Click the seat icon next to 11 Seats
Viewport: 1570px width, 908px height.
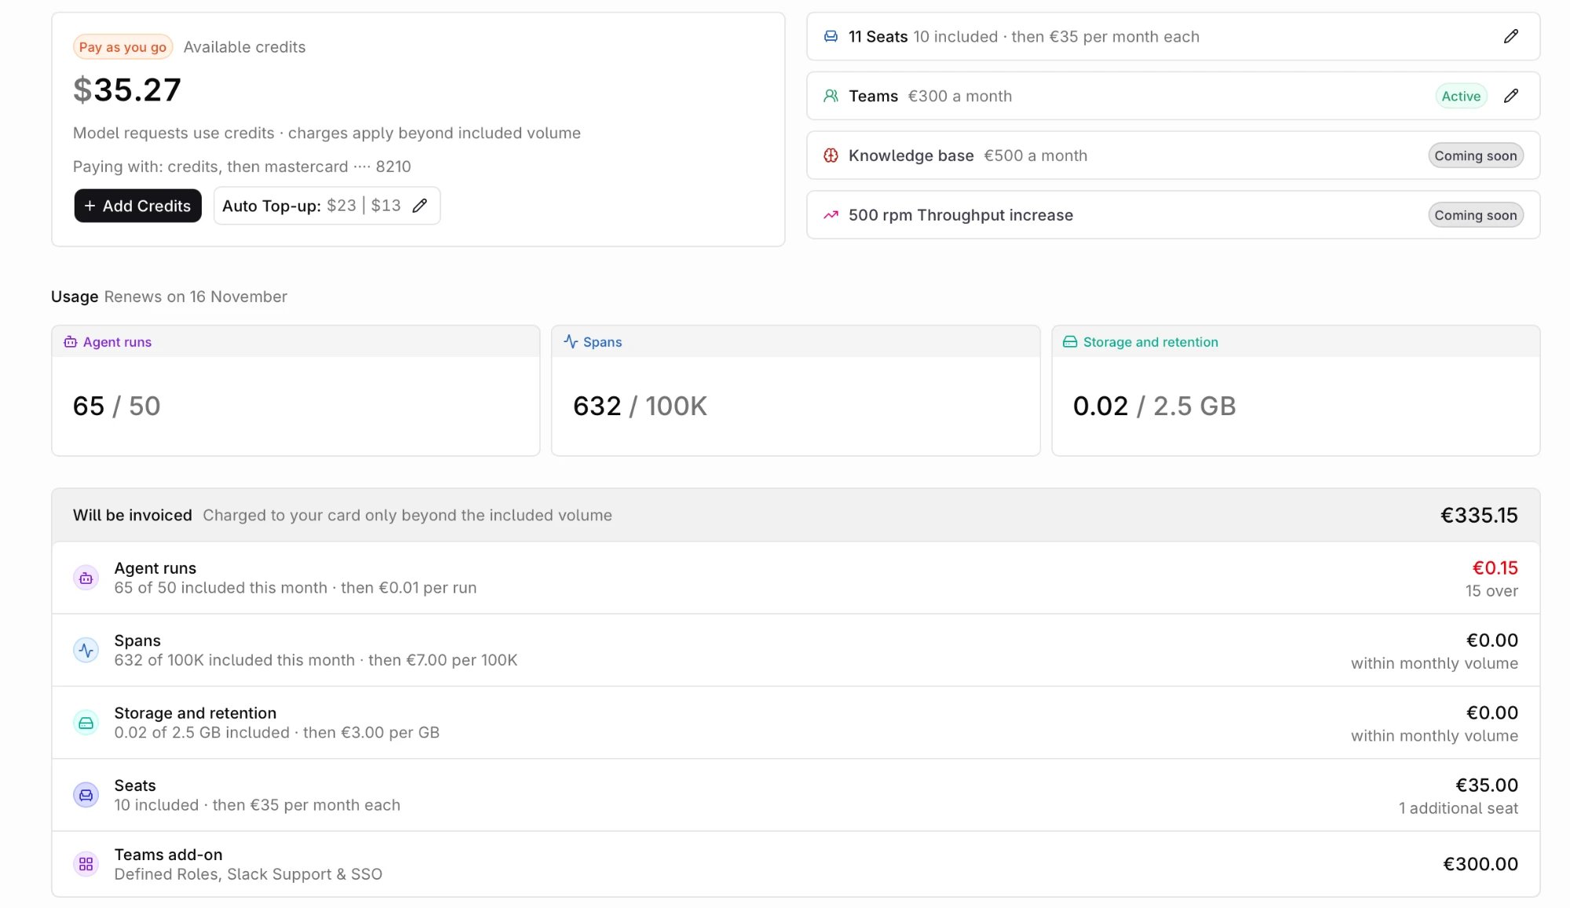point(831,37)
